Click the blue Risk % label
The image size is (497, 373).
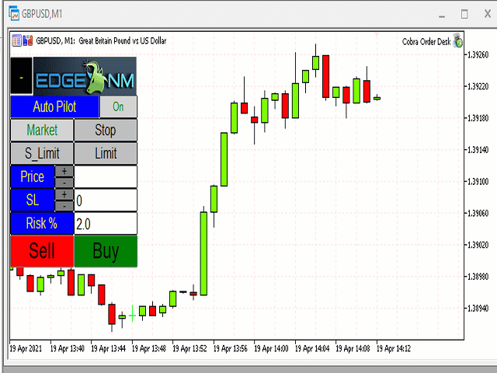pos(42,224)
